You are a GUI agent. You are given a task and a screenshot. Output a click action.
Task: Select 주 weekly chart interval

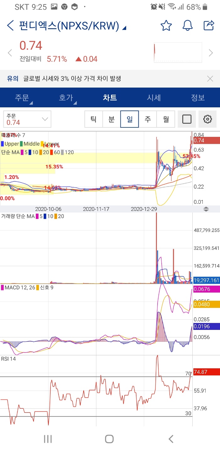148,119
